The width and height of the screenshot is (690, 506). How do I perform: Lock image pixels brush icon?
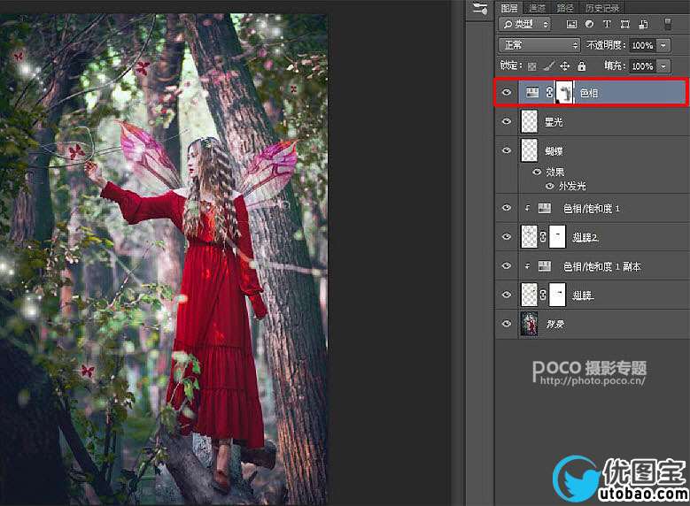pyautogui.click(x=549, y=66)
